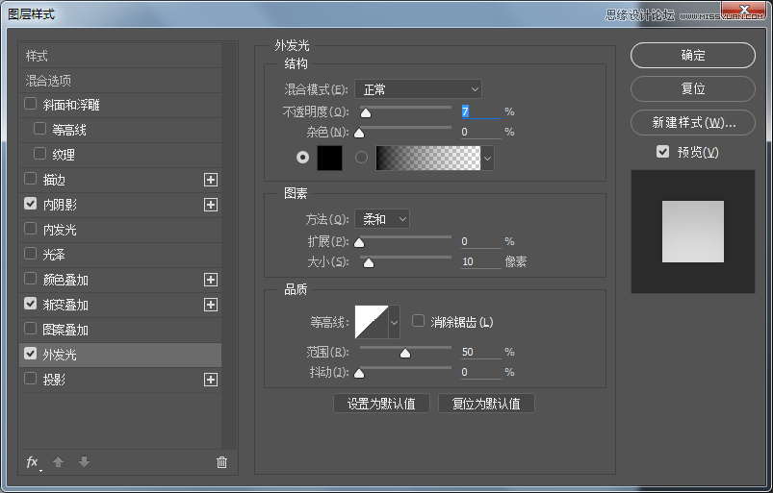Click the 扩展 slider handle
The width and height of the screenshot is (773, 493).
click(359, 242)
